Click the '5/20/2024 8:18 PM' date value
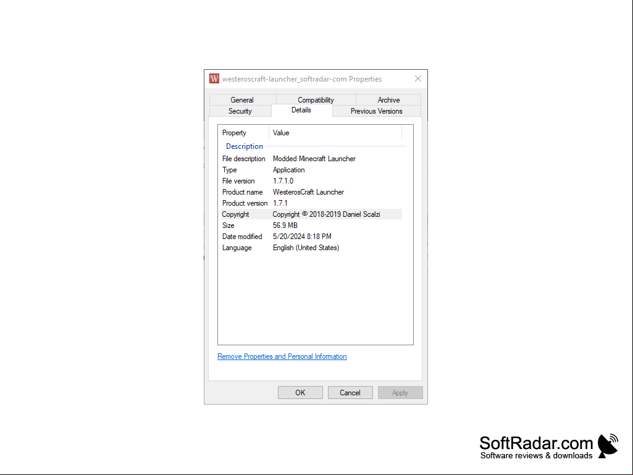 [302, 237]
